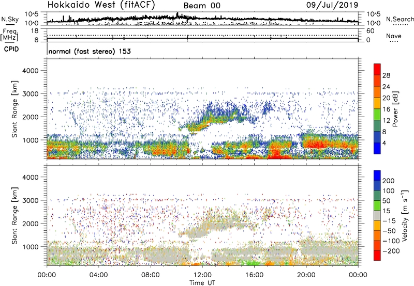Click the '20:00' time tick label
414x286 pixels.
point(306,275)
